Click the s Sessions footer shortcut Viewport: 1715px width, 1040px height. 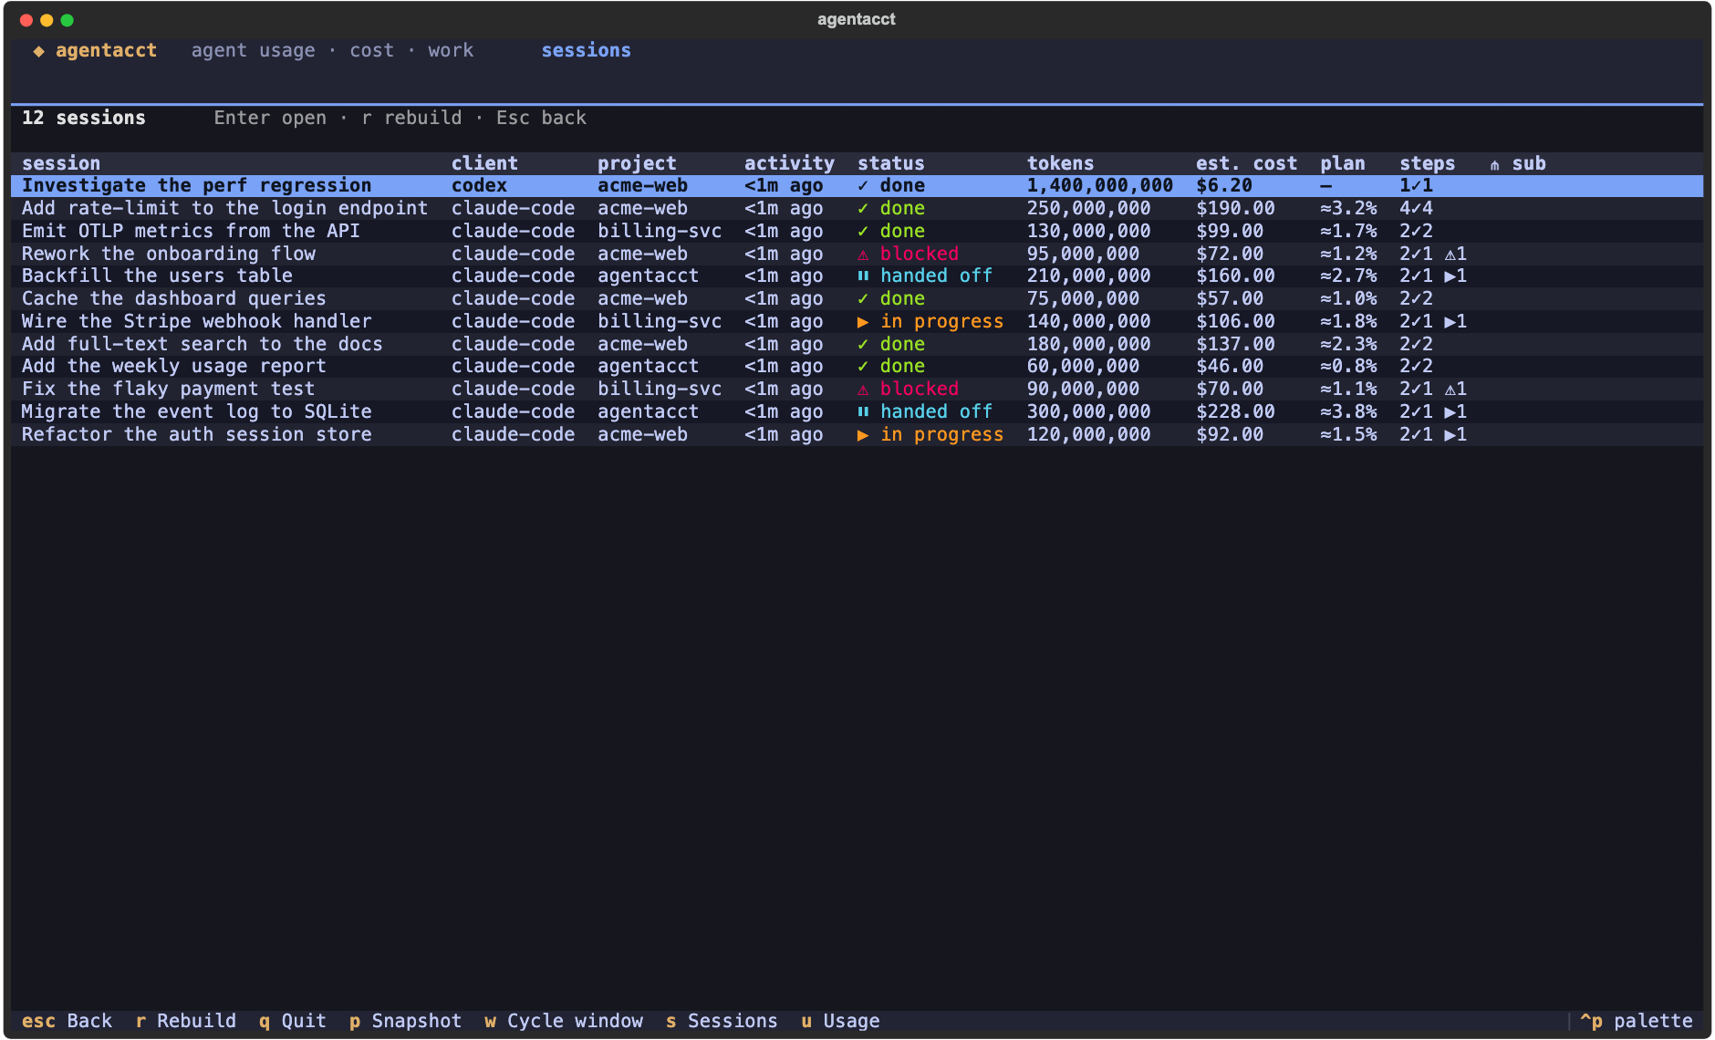tap(722, 1022)
